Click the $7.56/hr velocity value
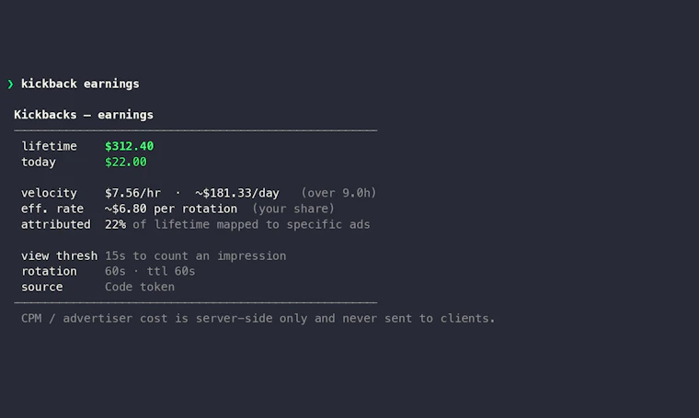 point(132,193)
